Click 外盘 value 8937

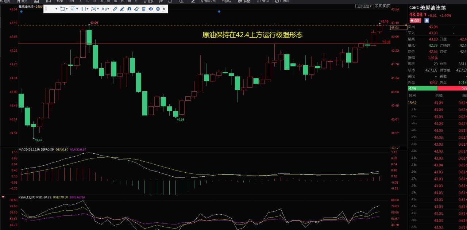click(433, 83)
